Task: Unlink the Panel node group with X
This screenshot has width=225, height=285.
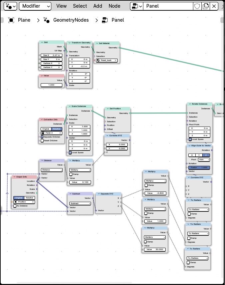Action: (x=214, y=6)
